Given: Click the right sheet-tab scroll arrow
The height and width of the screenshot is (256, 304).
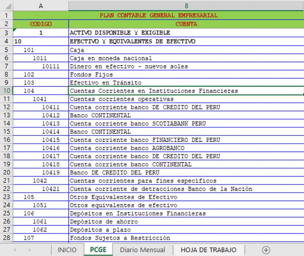Looking at the screenshot, I should click(29, 250).
